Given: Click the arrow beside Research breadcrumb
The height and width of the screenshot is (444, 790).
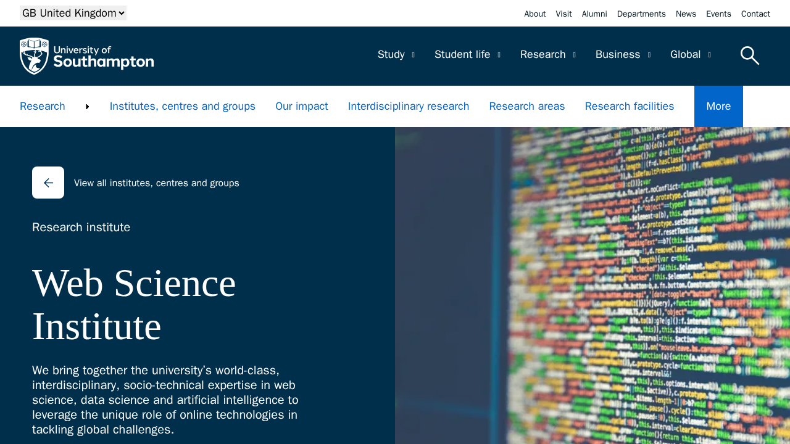Looking at the screenshot, I should pos(88,107).
